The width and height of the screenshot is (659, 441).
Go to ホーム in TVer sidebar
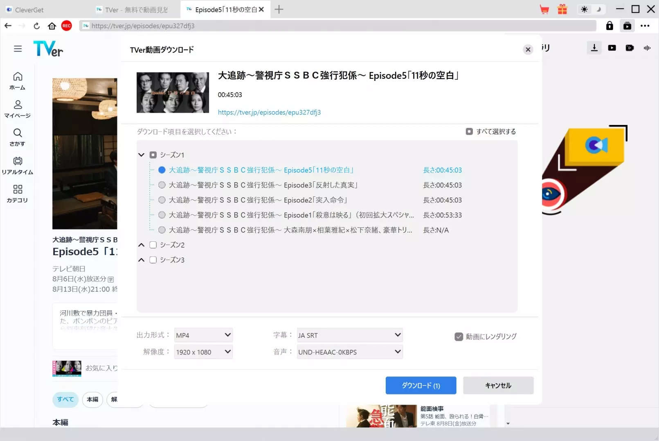point(18,81)
